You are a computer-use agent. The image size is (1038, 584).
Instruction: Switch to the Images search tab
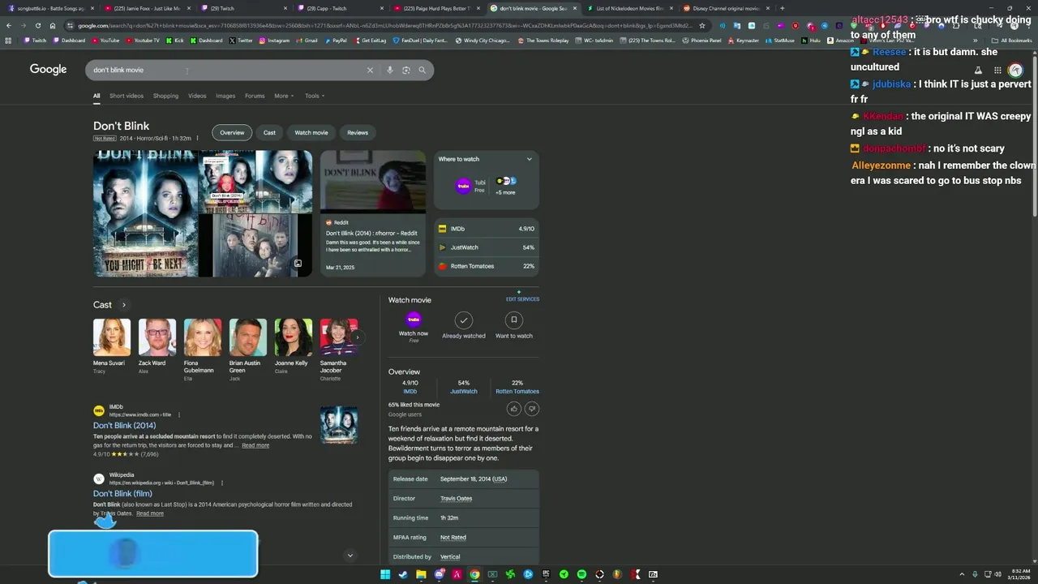pyautogui.click(x=225, y=96)
